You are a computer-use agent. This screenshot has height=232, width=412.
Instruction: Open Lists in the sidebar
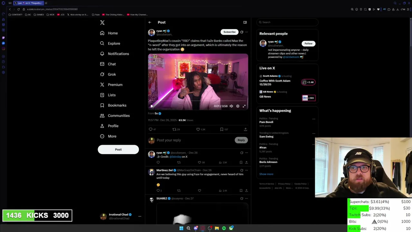tap(108, 95)
